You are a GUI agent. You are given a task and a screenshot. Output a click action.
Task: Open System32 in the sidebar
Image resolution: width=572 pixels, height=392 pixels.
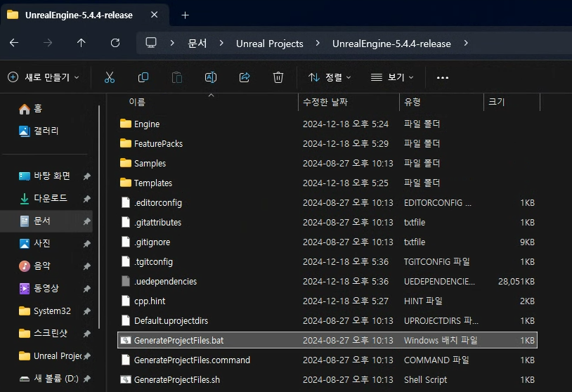(47, 311)
